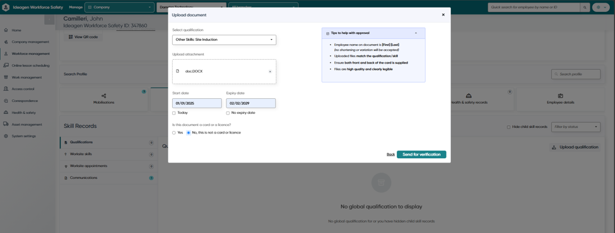Click the Expiry date field
The width and height of the screenshot is (615, 233).
tap(251, 103)
